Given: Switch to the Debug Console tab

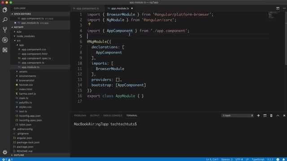Looking at the screenshot, I should coord(113,115).
